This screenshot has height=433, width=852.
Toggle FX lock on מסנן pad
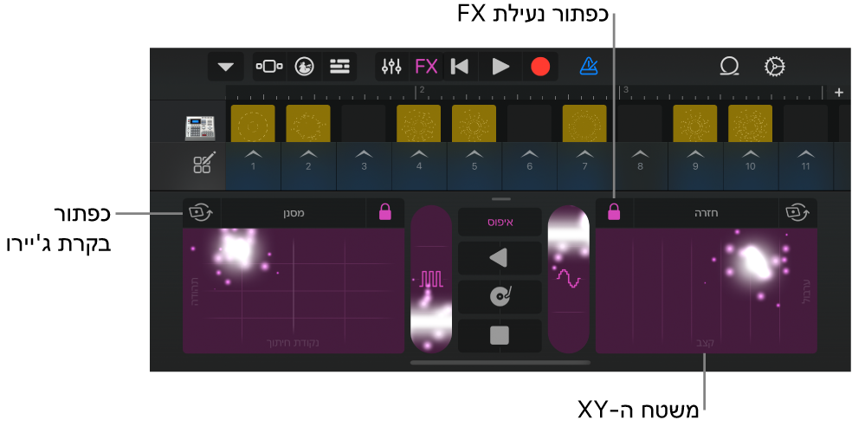click(385, 212)
